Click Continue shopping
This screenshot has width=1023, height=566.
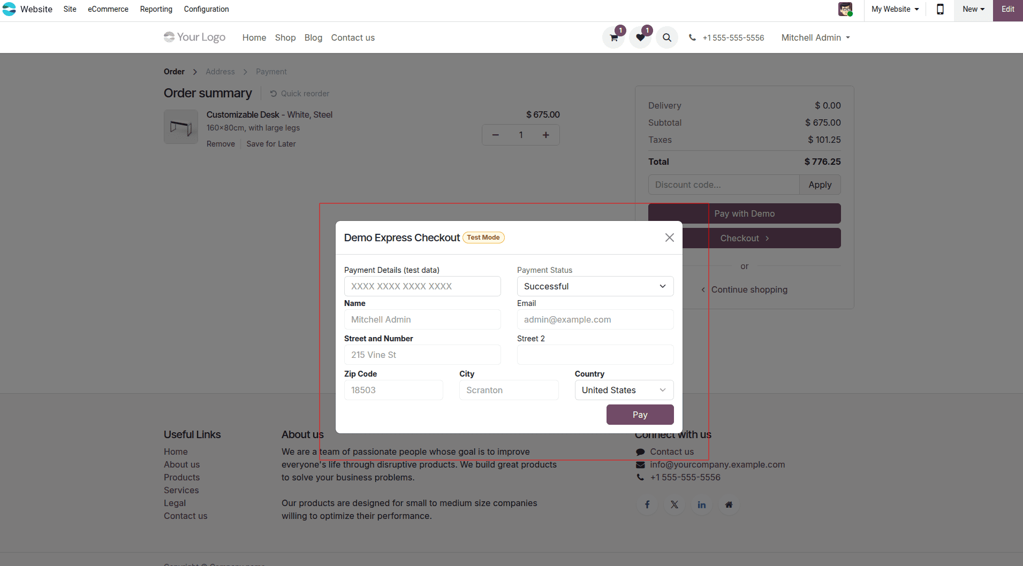coord(749,289)
